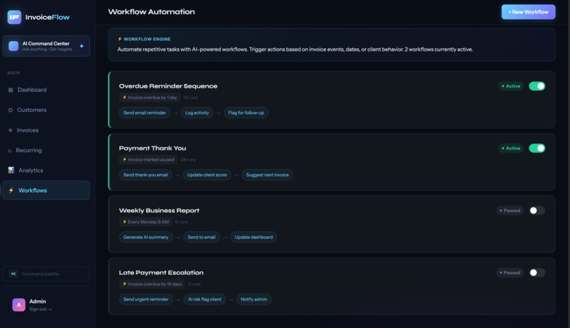The width and height of the screenshot is (570, 328).
Task: Click the Invoice marked as paid trigger
Action: [149, 160]
